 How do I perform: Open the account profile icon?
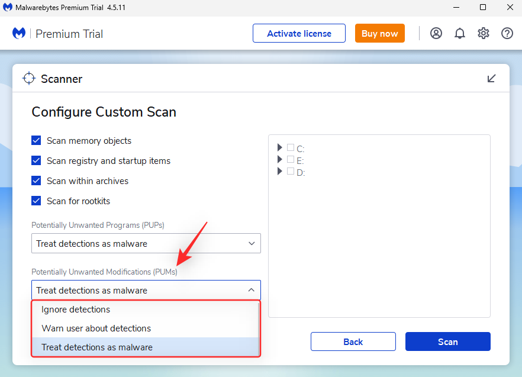click(436, 33)
